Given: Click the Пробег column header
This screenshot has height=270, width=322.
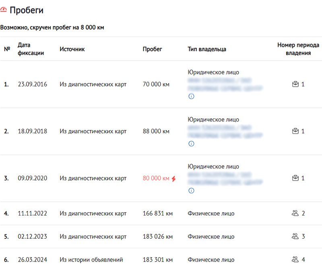Looking at the screenshot, I should coord(152,49).
